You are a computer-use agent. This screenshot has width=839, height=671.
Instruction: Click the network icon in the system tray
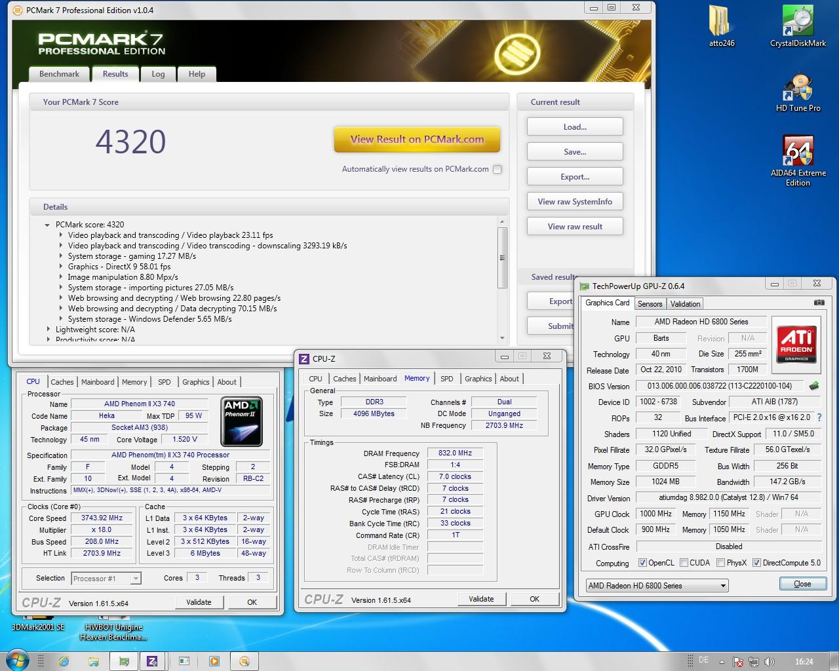(754, 662)
